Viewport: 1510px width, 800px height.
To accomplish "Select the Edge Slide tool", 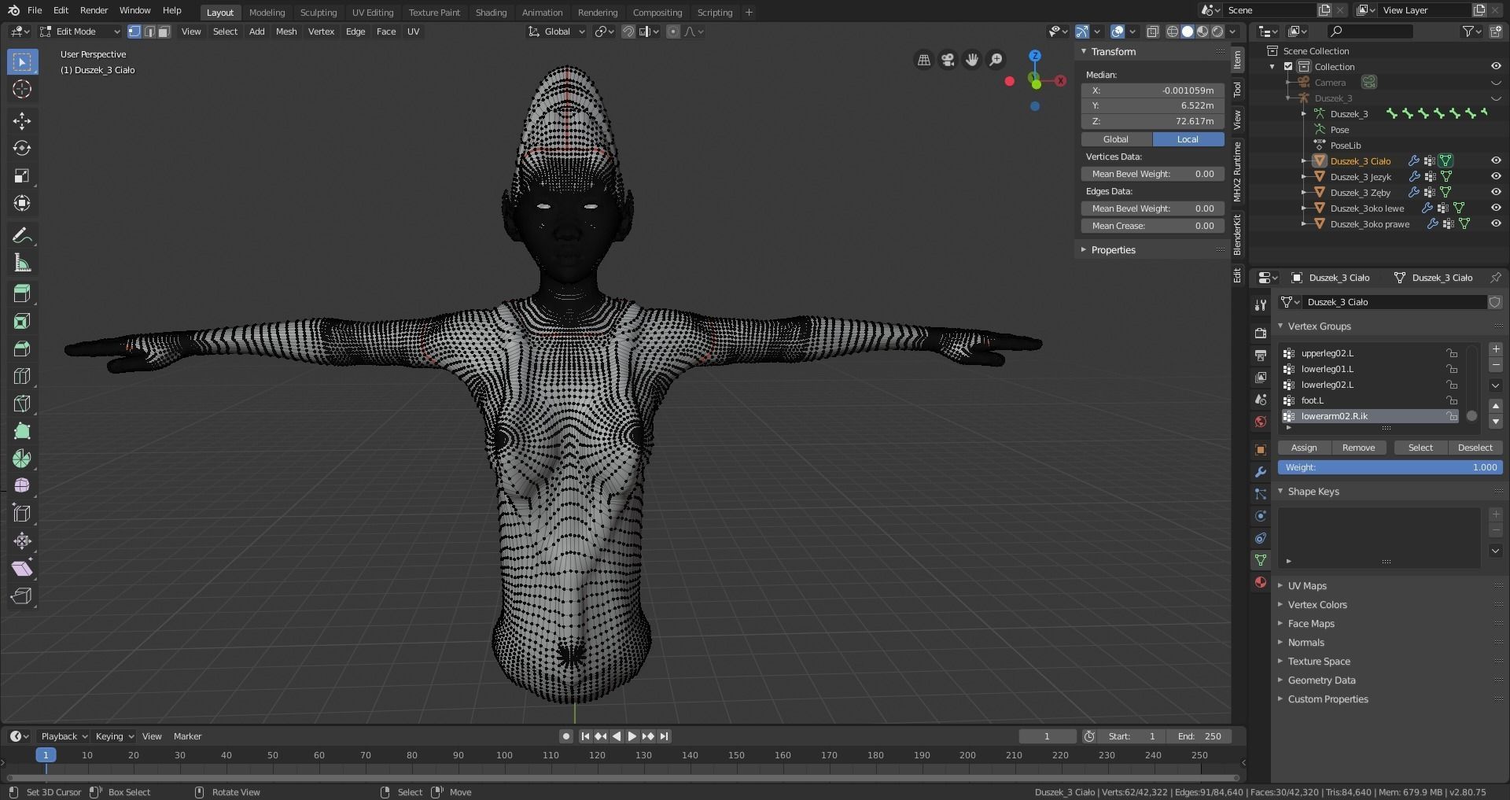I will tap(22, 514).
